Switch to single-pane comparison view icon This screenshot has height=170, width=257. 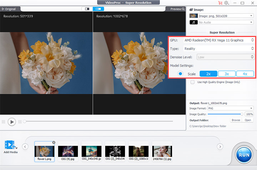point(87,9)
